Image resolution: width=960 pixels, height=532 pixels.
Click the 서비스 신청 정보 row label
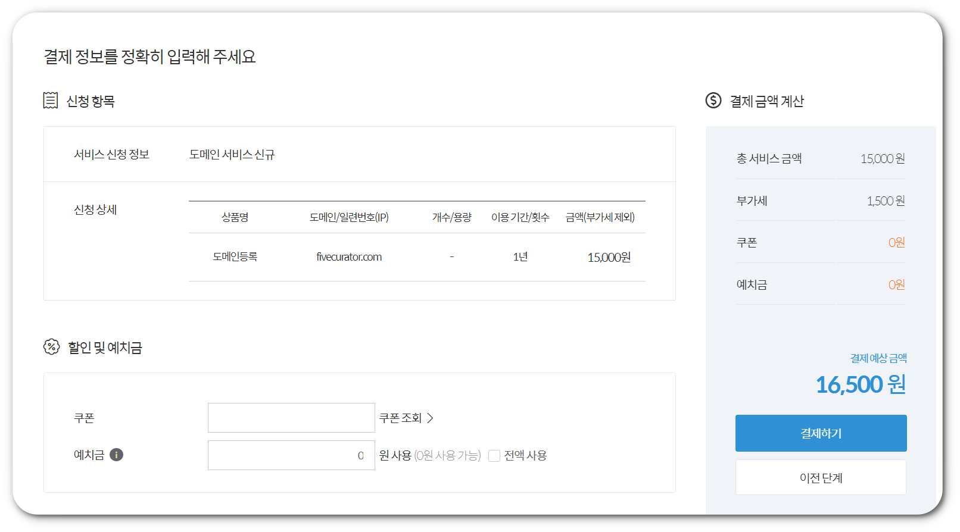pos(111,154)
